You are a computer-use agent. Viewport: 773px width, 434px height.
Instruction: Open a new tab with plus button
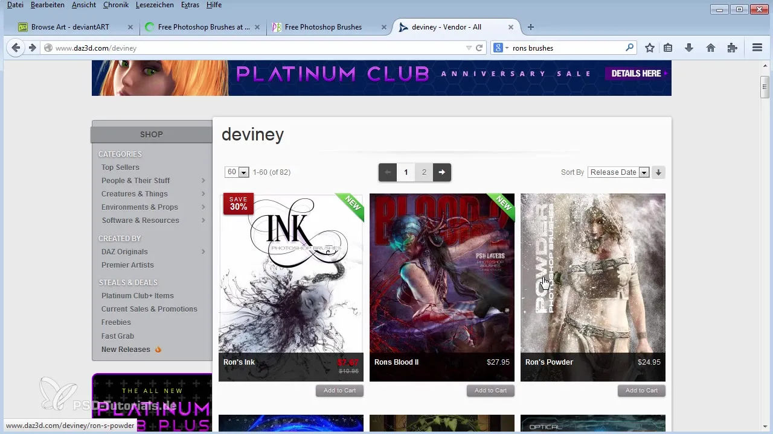pos(531,27)
